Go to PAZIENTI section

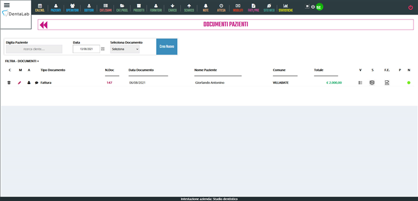56,8
